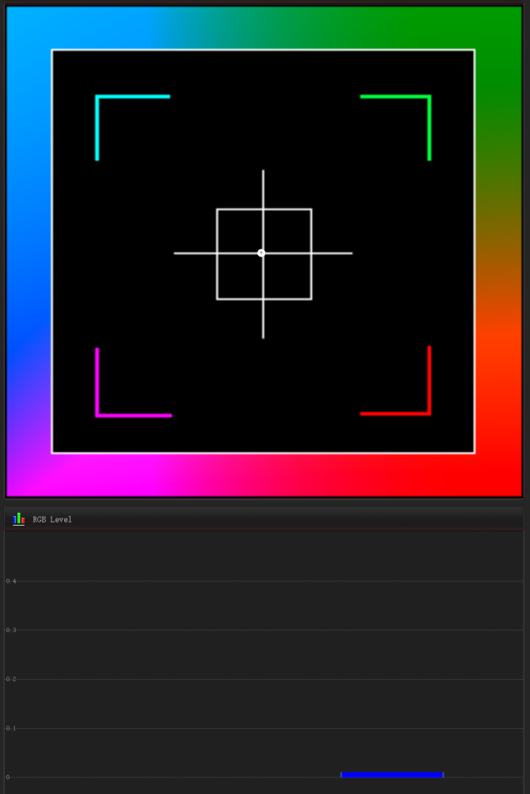Click the right arm of the crosshair

pyautogui.click(x=332, y=253)
